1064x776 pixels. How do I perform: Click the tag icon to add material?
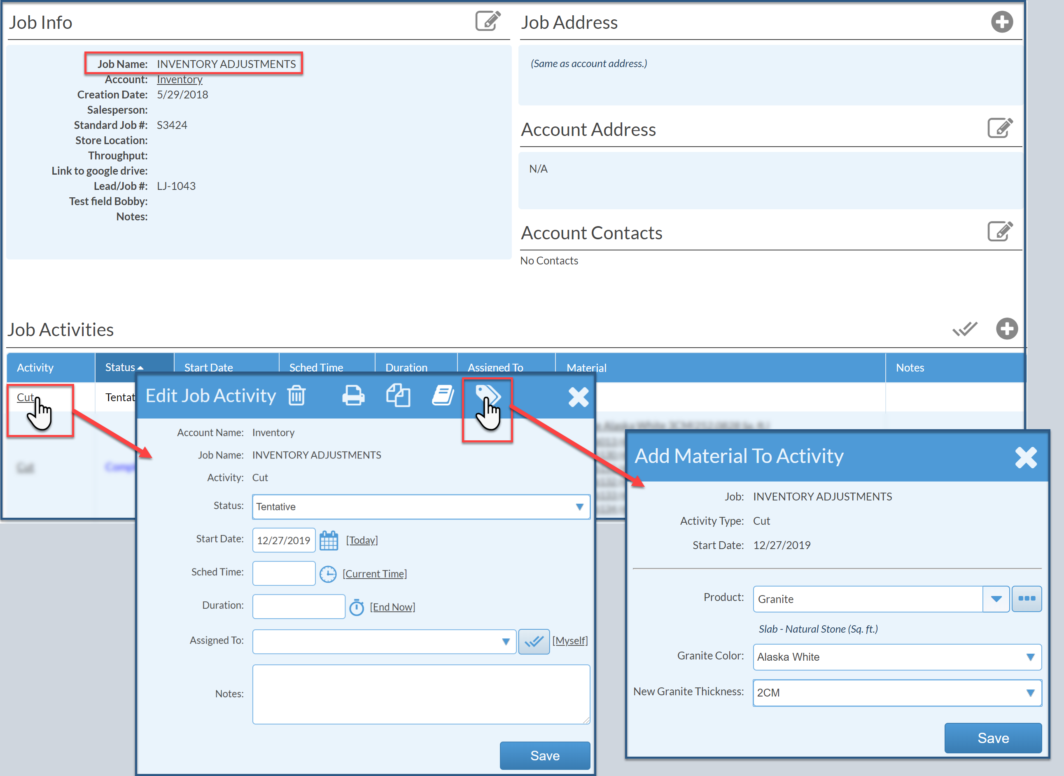[488, 394]
